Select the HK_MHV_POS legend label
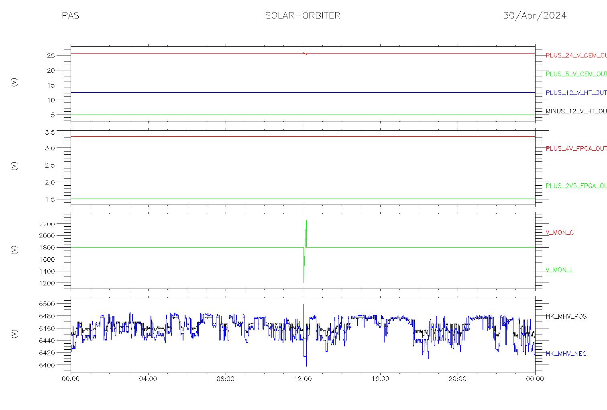 click(x=566, y=316)
